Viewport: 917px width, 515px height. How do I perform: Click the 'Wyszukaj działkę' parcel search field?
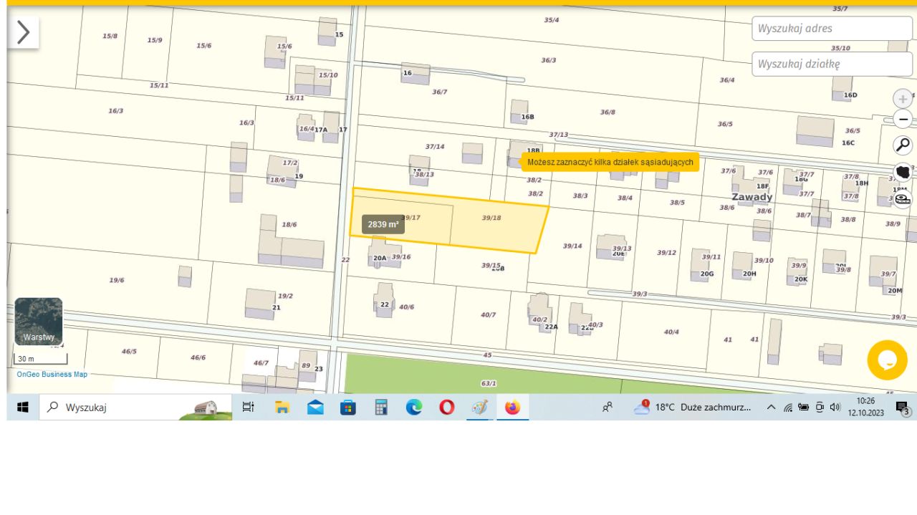click(832, 64)
